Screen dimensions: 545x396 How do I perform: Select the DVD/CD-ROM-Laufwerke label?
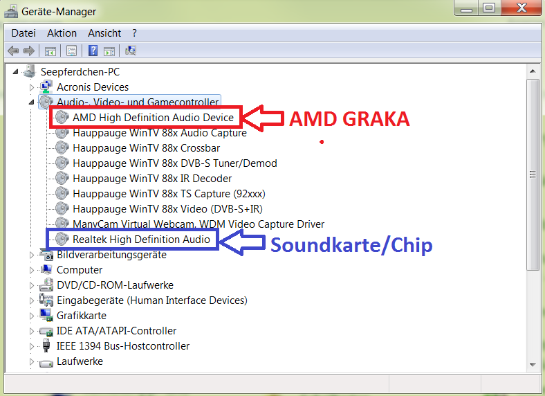115,285
